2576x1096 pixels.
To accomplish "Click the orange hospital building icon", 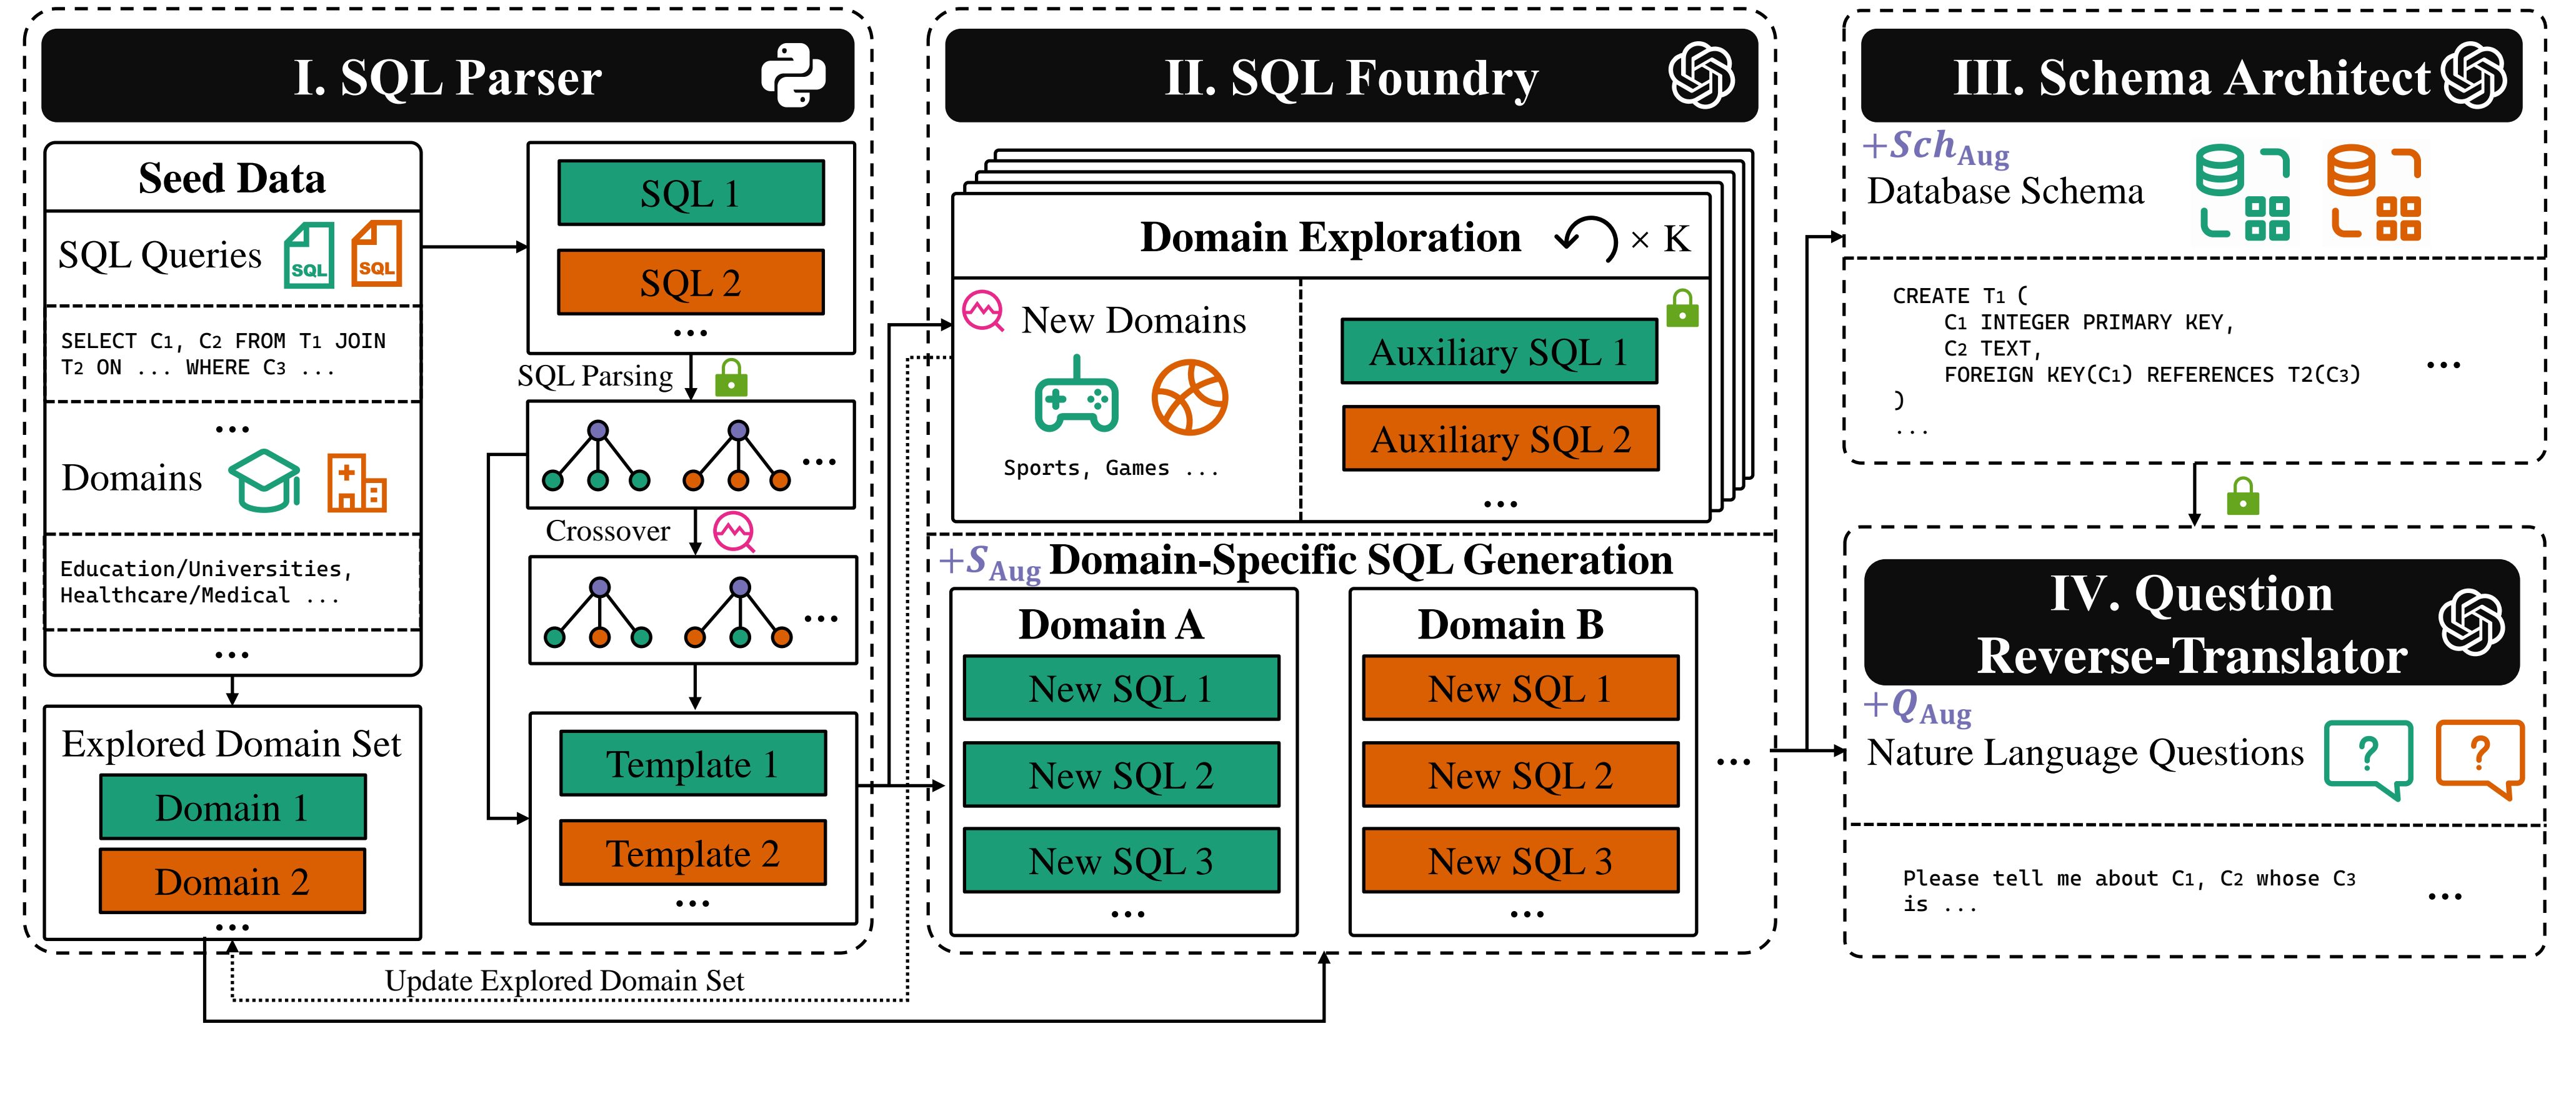I will point(357,482).
